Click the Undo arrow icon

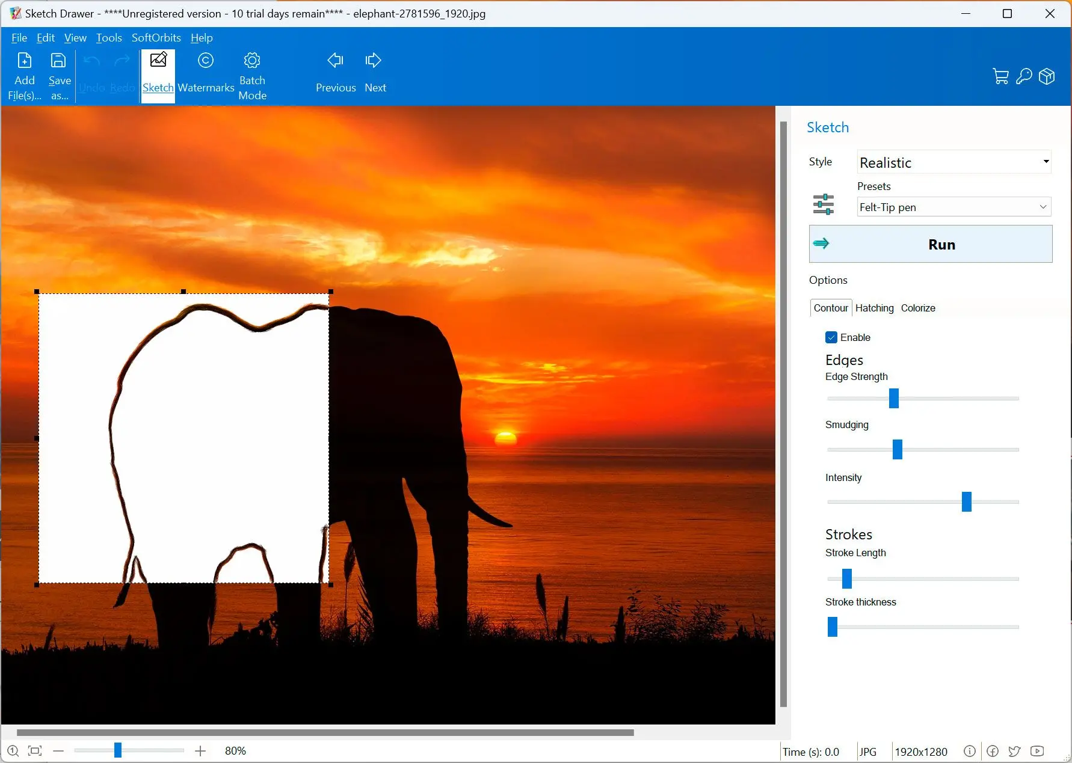pyautogui.click(x=91, y=60)
